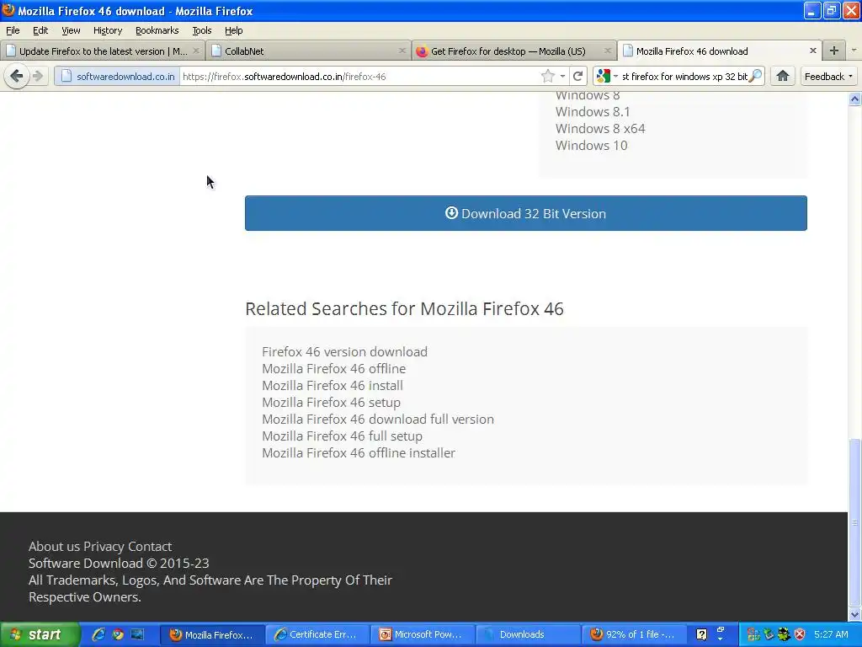Click Show Desktop icon in Quick Launch

pyautogui.click(x=137, y=634)
